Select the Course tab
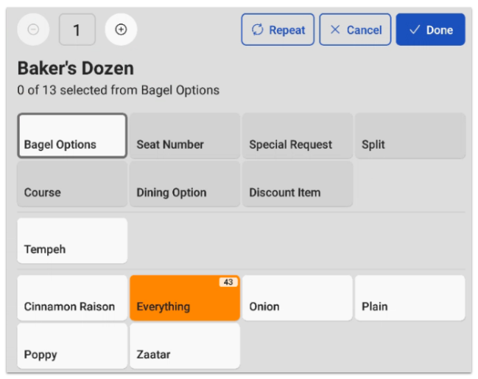Viewport: 478px width, 379px height. [x=72, y=184]
